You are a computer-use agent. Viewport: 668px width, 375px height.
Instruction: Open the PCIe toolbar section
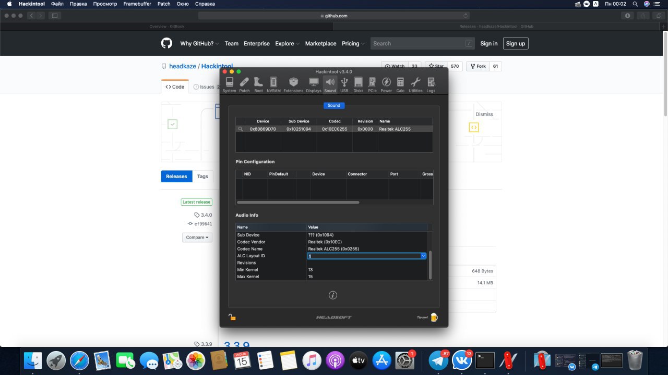coord(372,84)
